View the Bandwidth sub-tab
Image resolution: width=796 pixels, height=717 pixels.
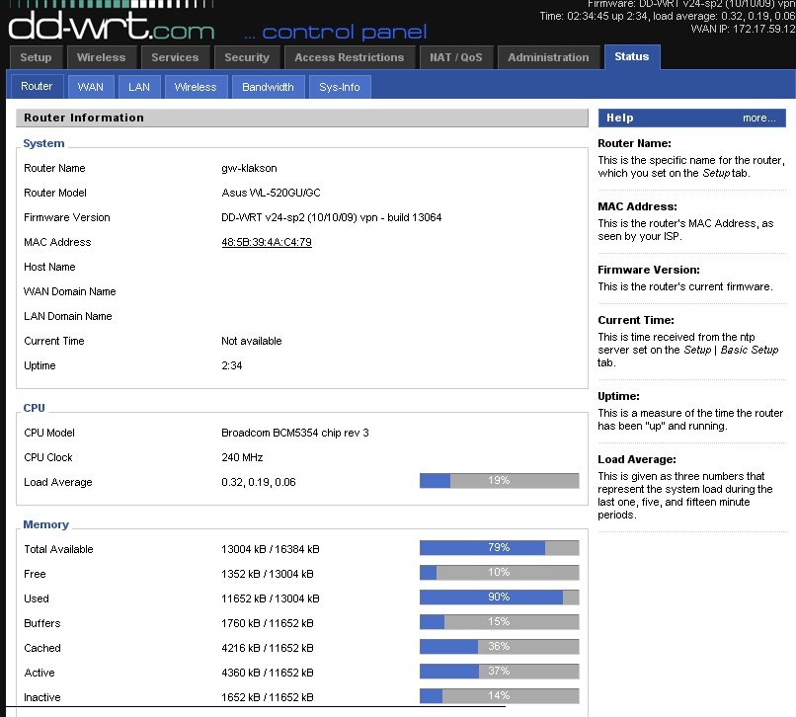coord(268,87)
